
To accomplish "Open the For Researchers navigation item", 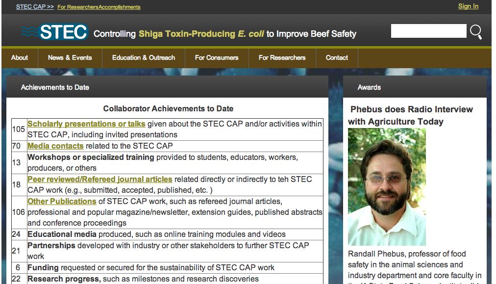I will (x=282, y=57).
